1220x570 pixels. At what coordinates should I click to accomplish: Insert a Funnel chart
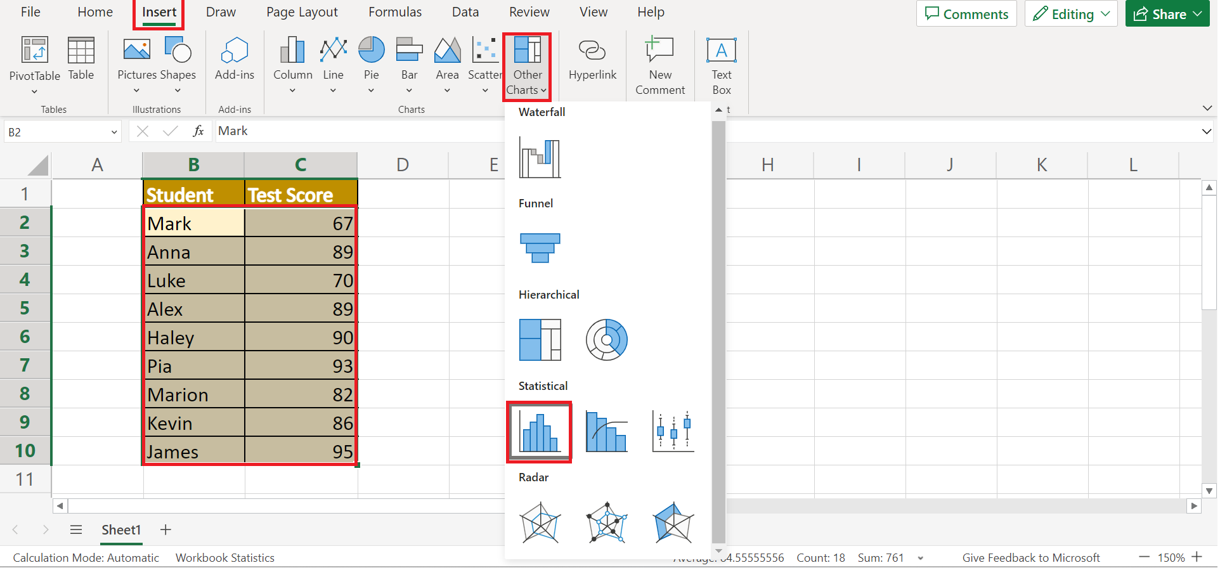click(x=540, y=248)
